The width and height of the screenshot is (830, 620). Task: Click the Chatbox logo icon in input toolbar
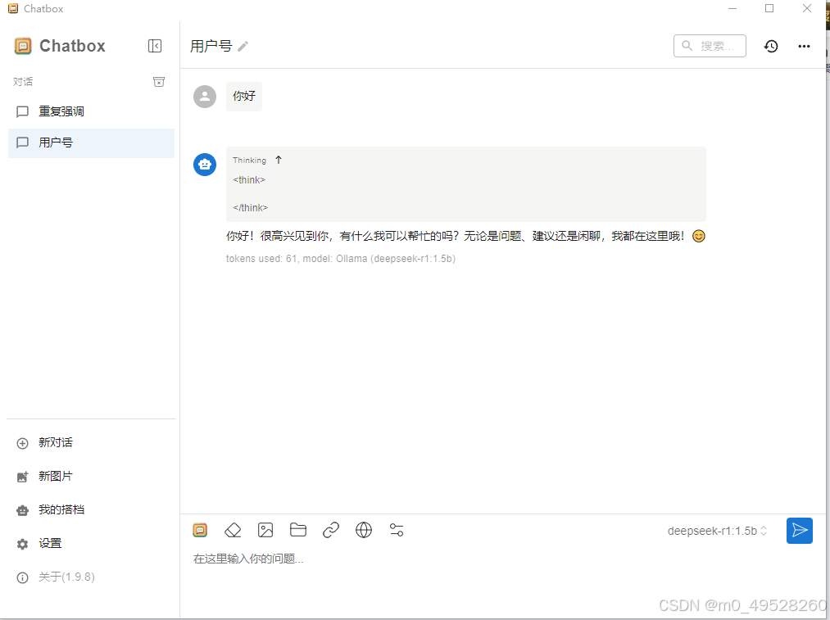(x=200, y=530)
